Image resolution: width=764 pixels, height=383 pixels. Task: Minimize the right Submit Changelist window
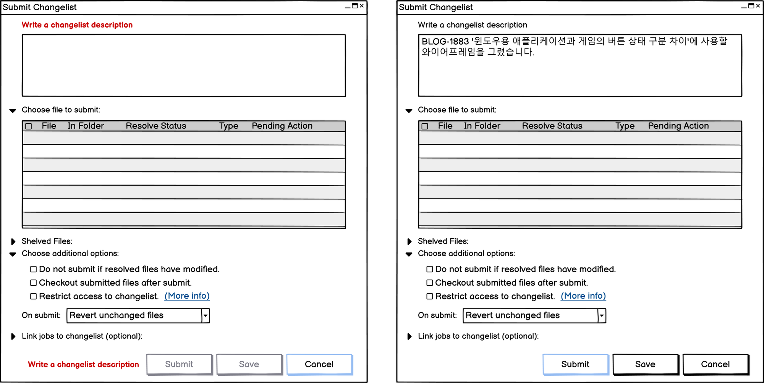[x=744, y=7]
